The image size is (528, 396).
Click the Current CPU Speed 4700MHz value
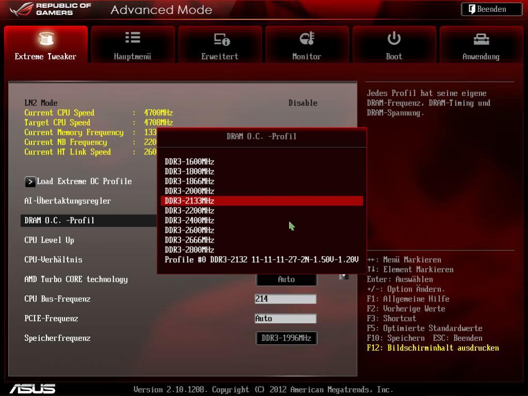coord(158,113)
